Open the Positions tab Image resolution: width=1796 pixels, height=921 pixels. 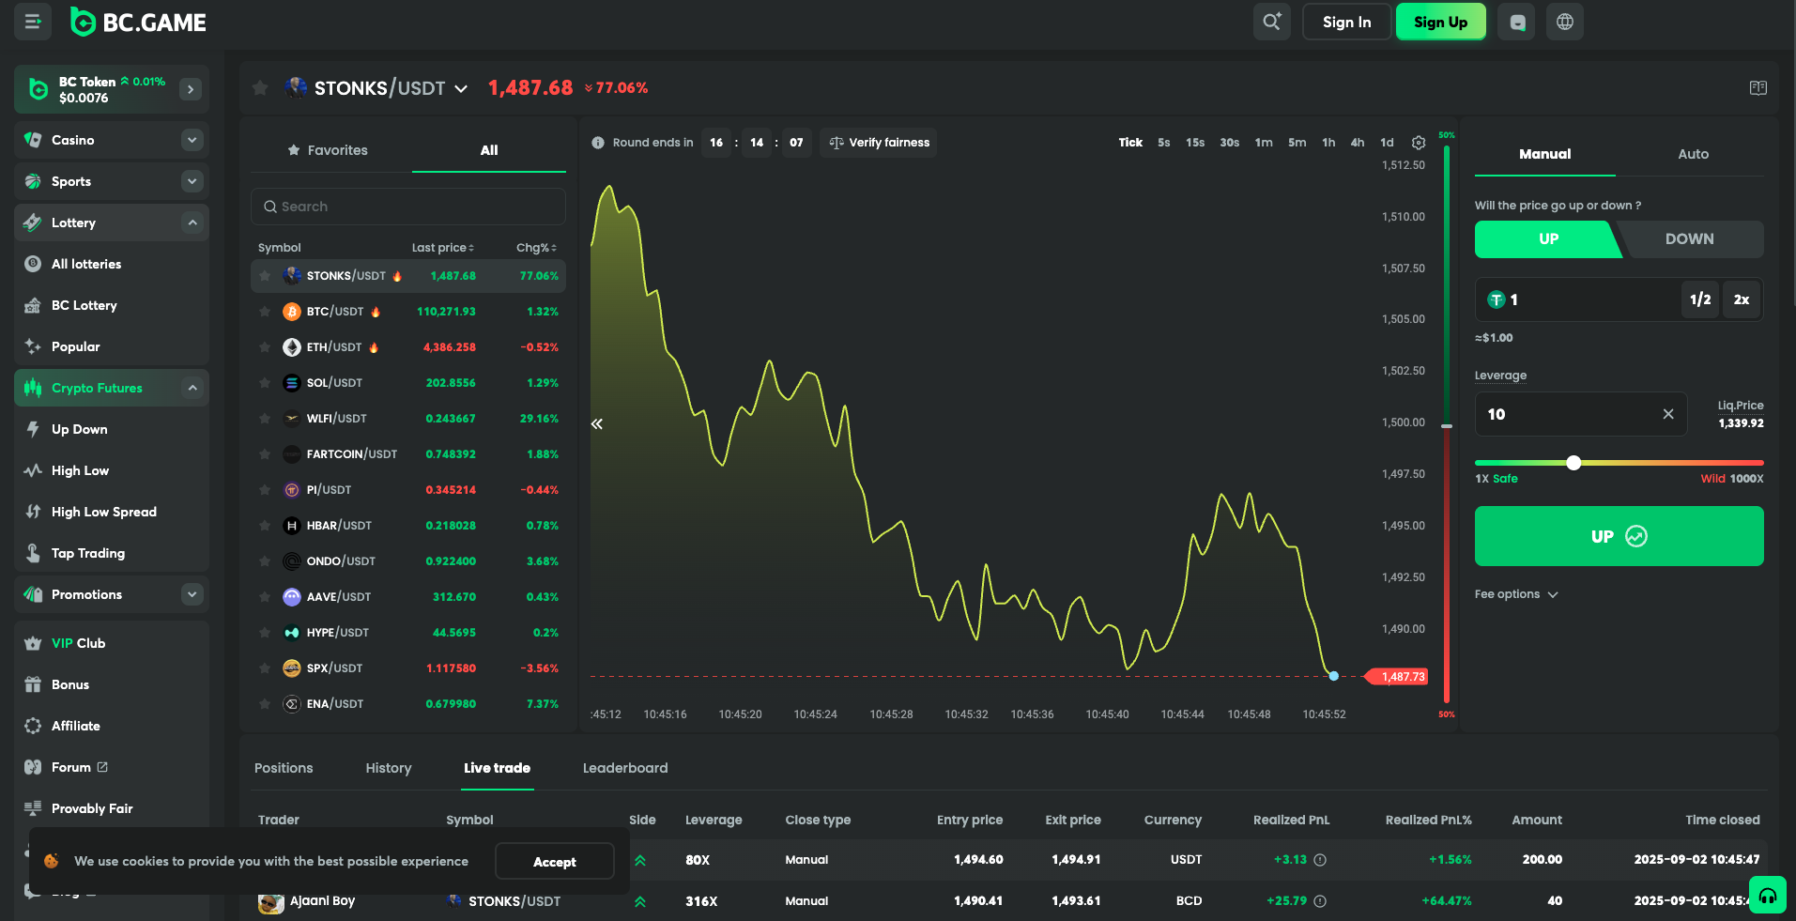click(x=284, y=768)
